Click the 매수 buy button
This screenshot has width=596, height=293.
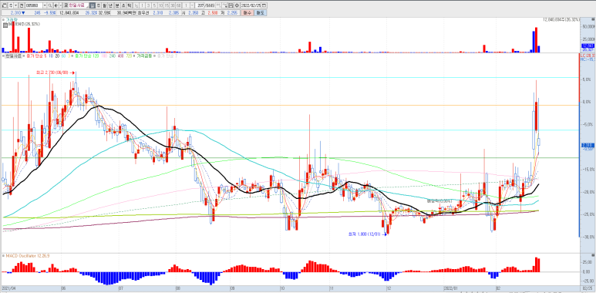247,12
